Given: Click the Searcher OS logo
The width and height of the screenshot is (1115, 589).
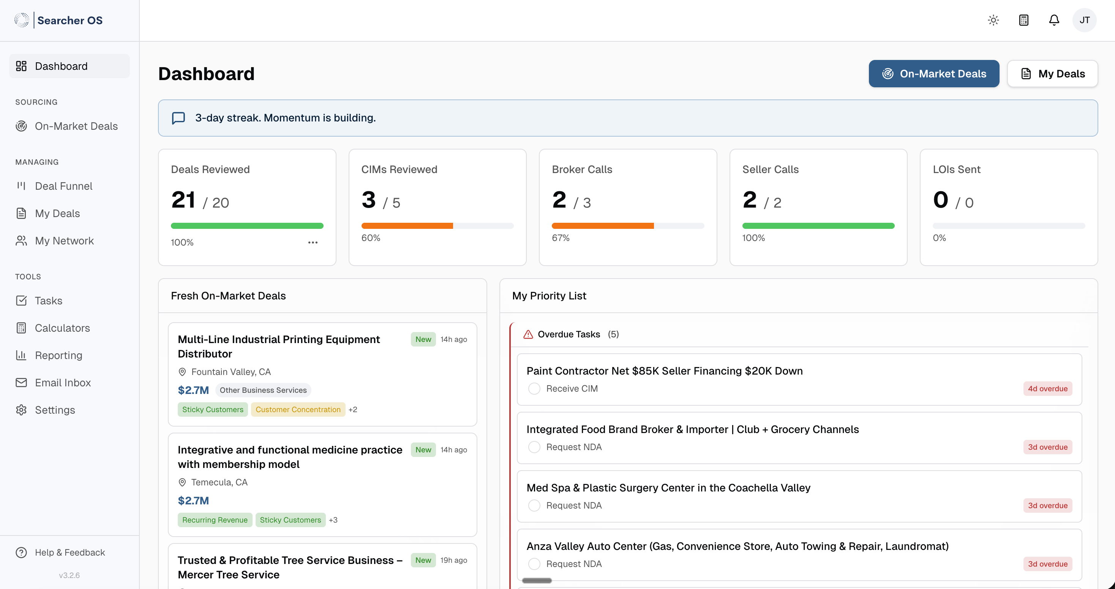Looking at the screenshot, I should pyautogui.click(x=59, y=20).
